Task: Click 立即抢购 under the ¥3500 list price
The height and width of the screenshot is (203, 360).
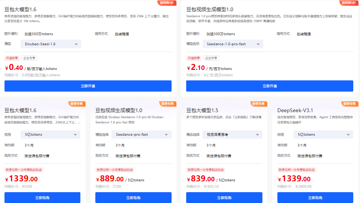Action: click(x=43, y=197)
